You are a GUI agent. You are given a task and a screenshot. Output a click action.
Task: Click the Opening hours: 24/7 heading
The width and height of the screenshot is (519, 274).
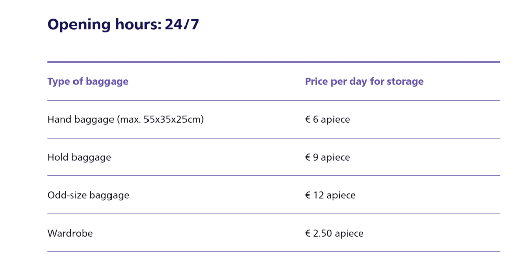coord(123,24)
